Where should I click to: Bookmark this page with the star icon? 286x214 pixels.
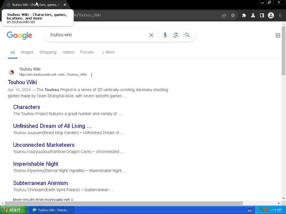click(x=233, y=16)
